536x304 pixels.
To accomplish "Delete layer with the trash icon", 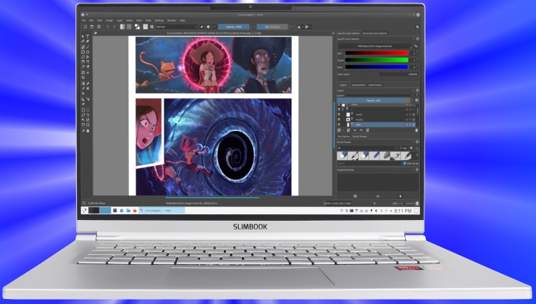I will point(416,130).
